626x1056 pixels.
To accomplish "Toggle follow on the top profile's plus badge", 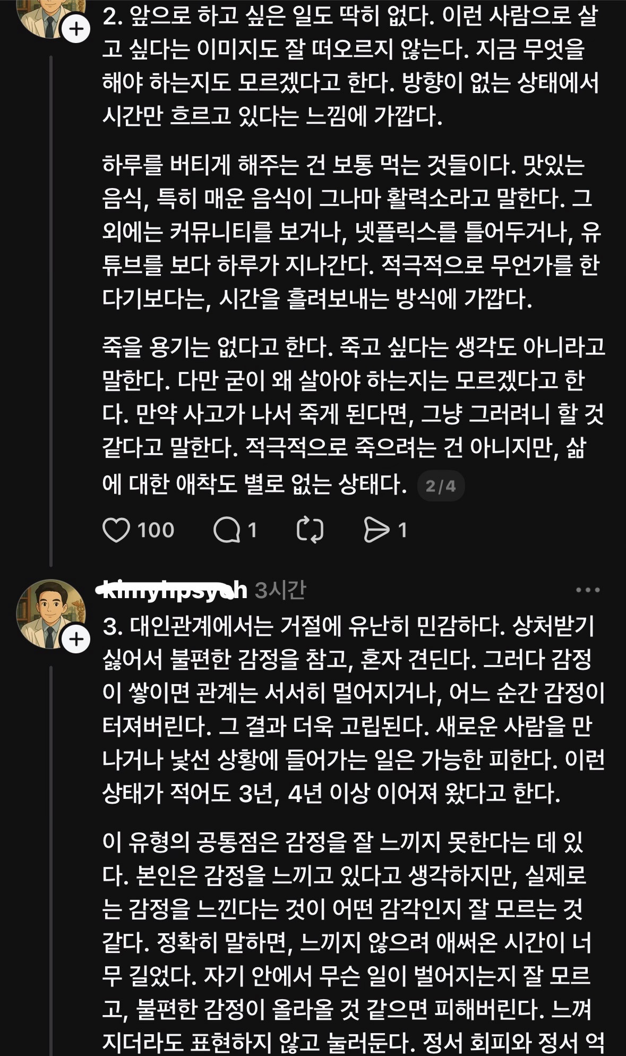I will click(x=76, y=29).
